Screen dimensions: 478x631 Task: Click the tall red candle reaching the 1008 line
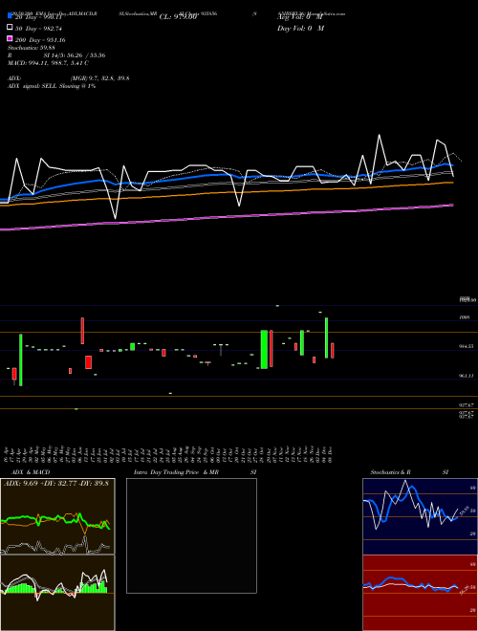tap(82, 331)
